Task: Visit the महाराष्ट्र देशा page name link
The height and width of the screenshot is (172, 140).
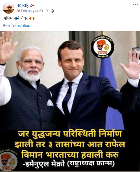Action: (26, 5)
